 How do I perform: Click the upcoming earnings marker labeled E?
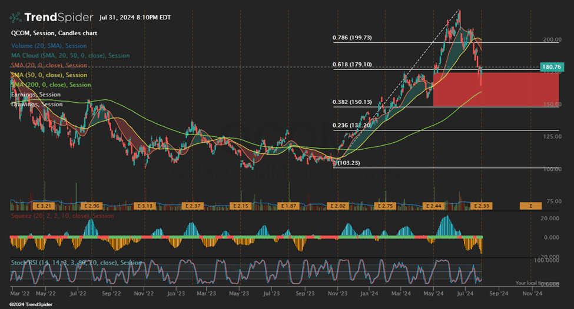point(531,206)
